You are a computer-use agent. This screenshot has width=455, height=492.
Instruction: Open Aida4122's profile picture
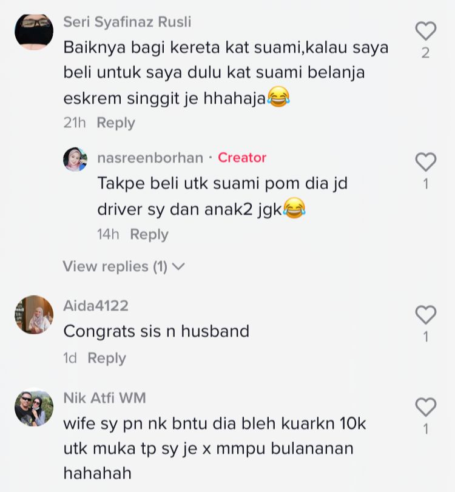coord(34,314)
